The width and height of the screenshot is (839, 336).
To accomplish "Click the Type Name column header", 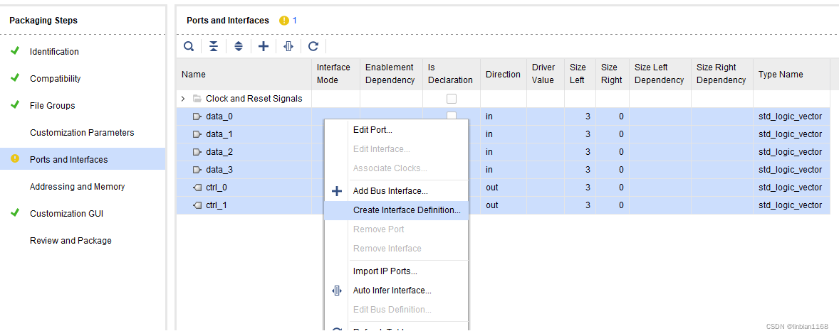I will (x=781, y=75).
